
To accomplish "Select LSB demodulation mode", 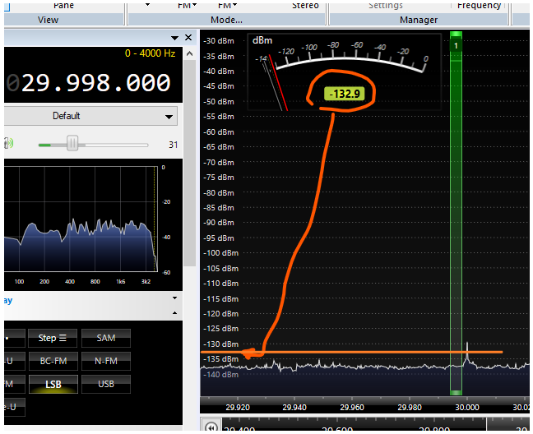I will click(x=53, y=384).
